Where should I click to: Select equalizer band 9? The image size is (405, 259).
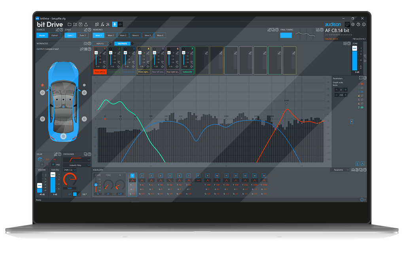[x=207, y=175]
